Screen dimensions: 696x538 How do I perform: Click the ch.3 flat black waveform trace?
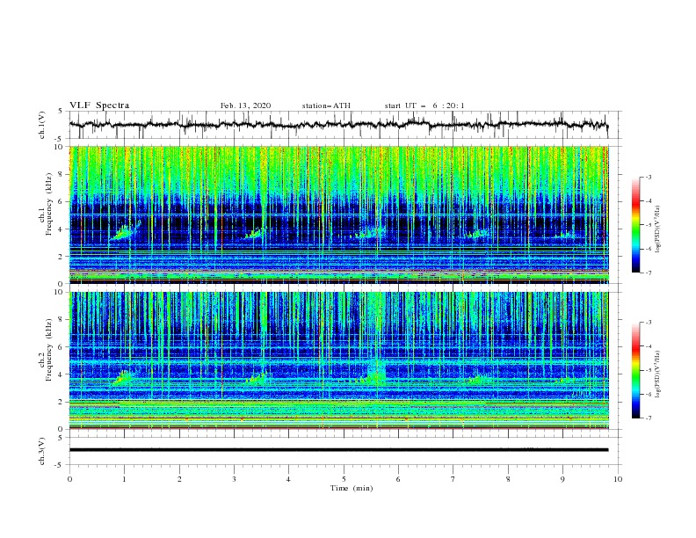(338, 450)
